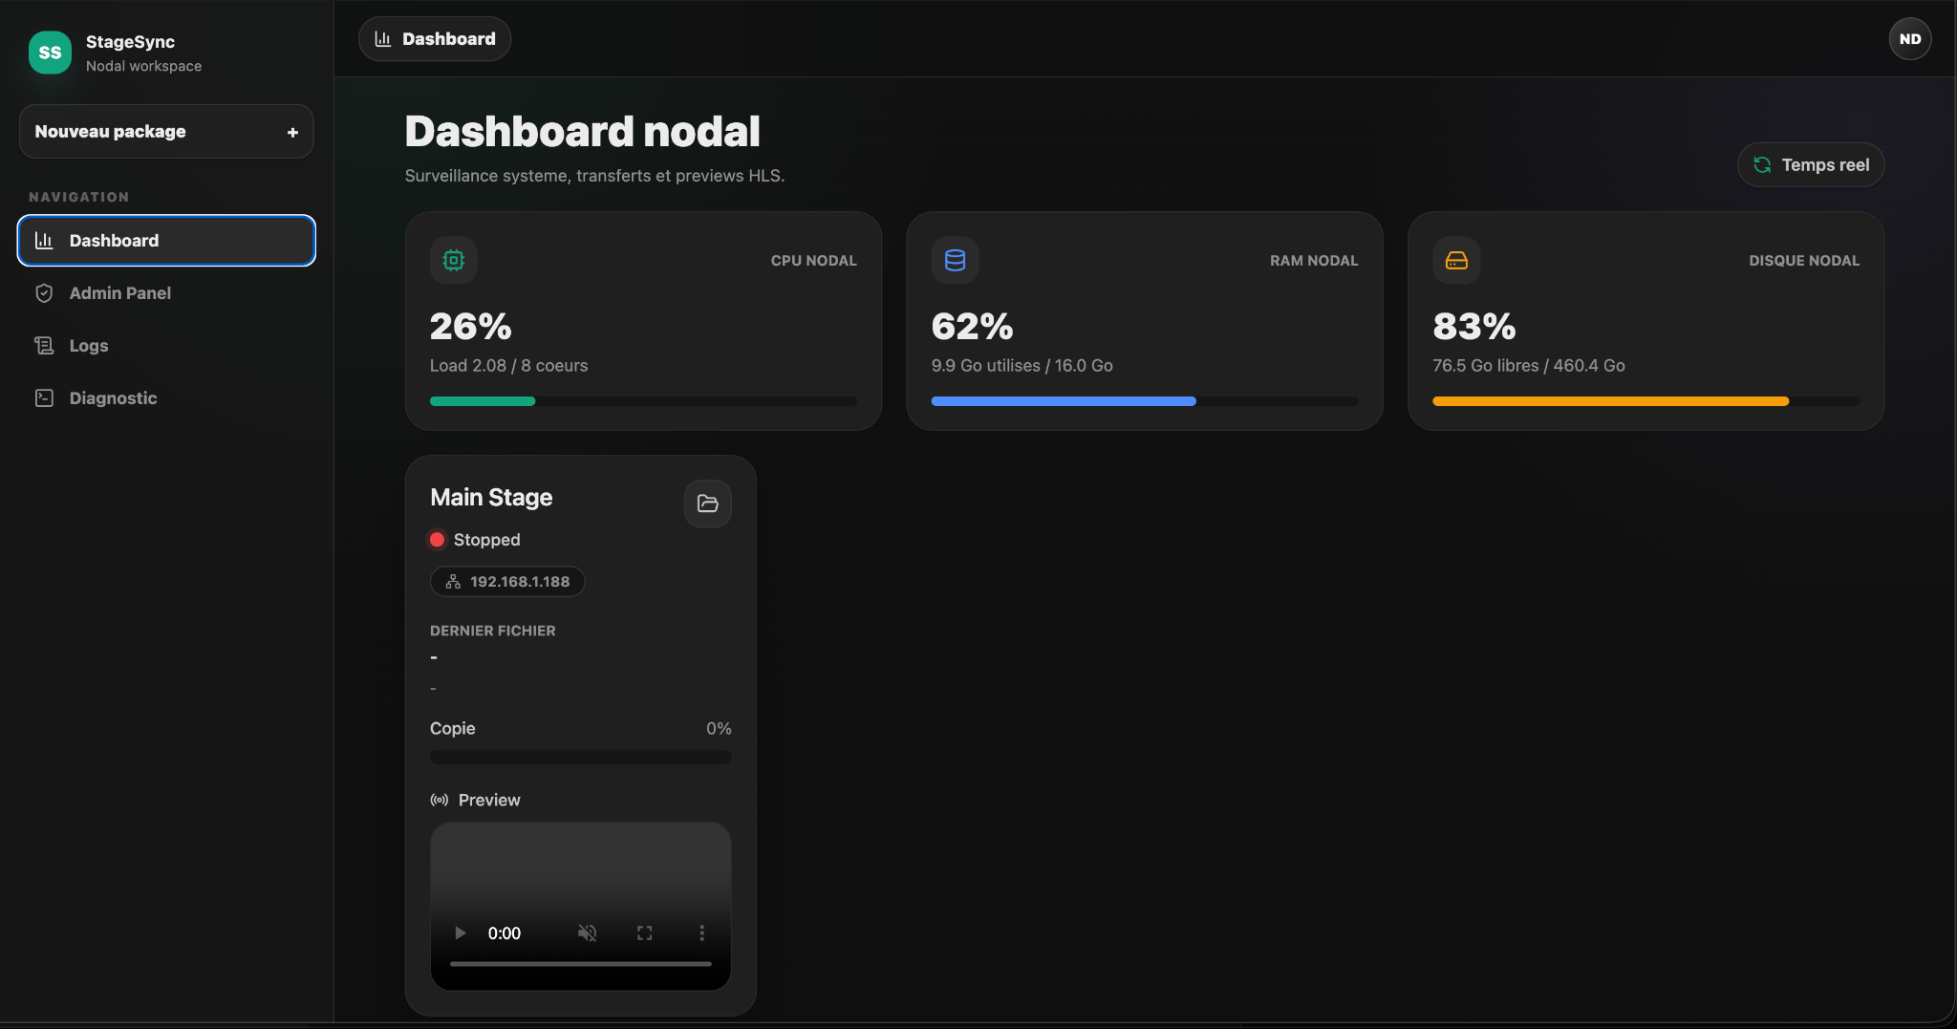Click the preview video seek bar
1957x1029 pixels.
click(581, 964)
